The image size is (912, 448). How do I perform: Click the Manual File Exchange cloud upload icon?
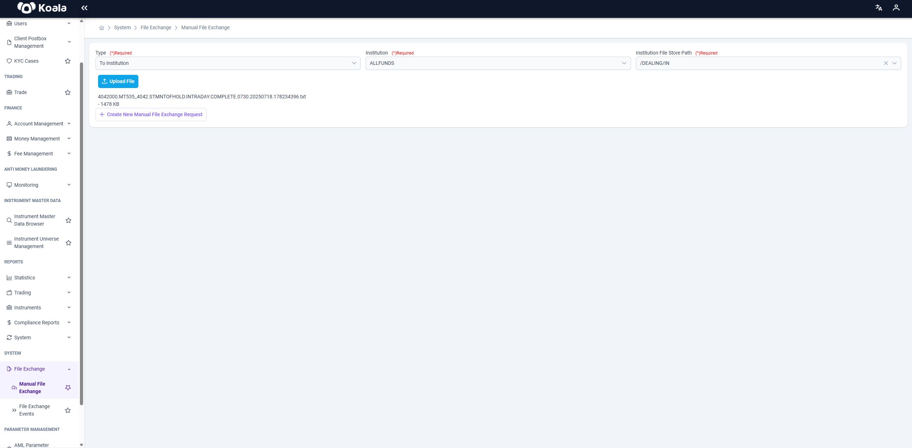[14, 388]
